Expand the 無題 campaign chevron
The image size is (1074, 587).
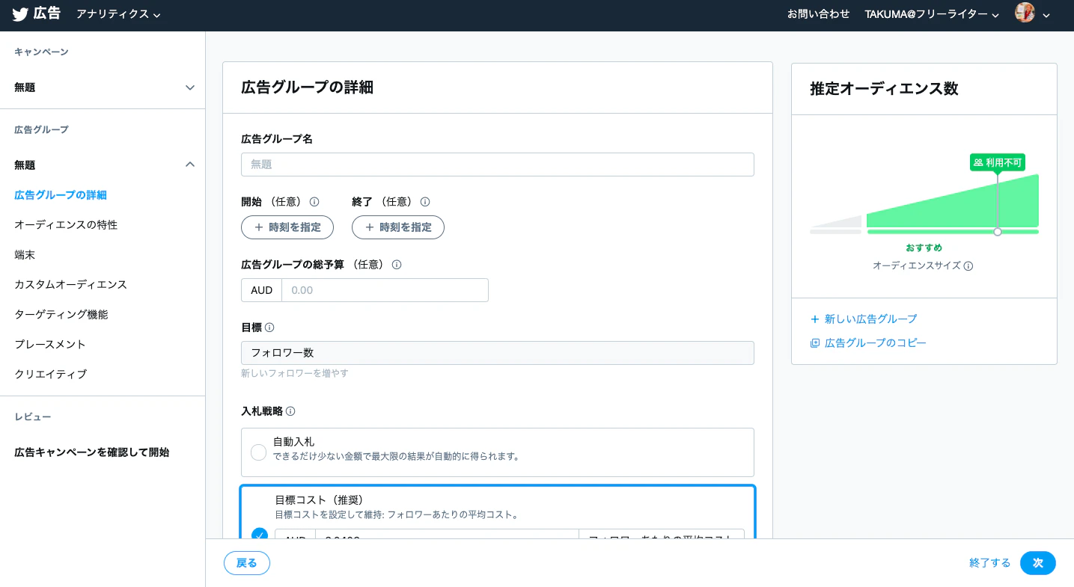pos(190,87)
